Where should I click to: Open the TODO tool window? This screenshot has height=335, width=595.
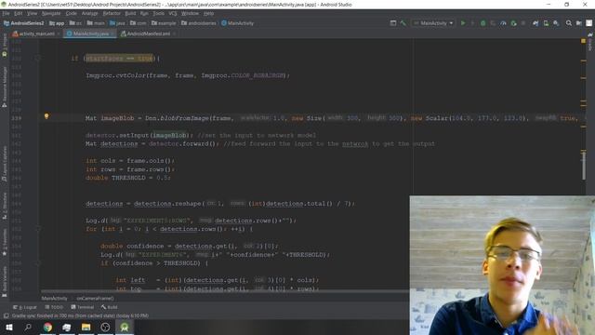click(x=54, y=307)
